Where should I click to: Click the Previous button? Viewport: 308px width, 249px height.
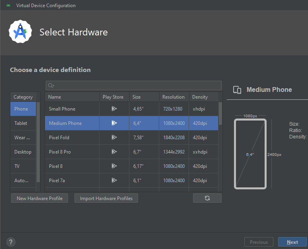[x=259, y=242]
